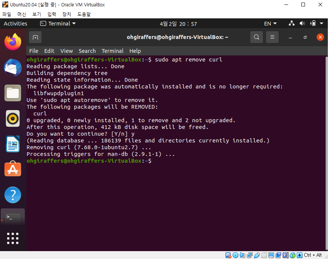Click VirtualBox host key arrow icon
The image size is (329, 259).
300,255
